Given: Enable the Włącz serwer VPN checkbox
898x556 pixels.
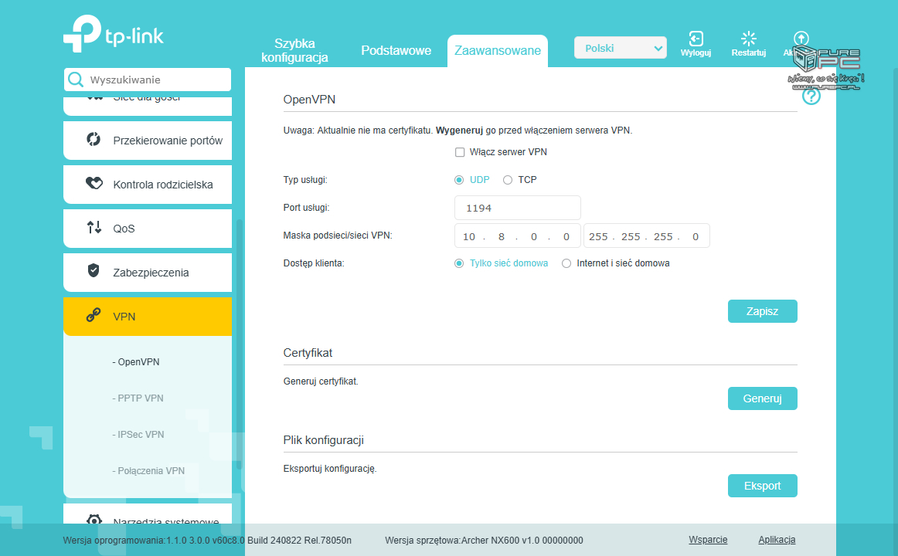Looking at the screenshot, I should pos(460,152).
